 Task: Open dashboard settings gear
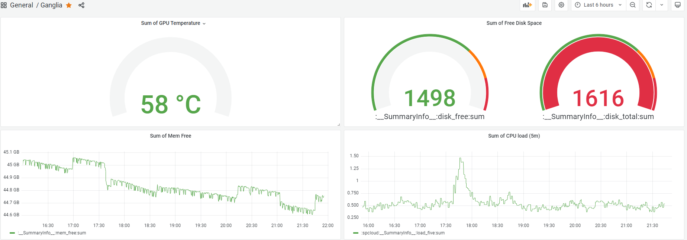(561, 5)
